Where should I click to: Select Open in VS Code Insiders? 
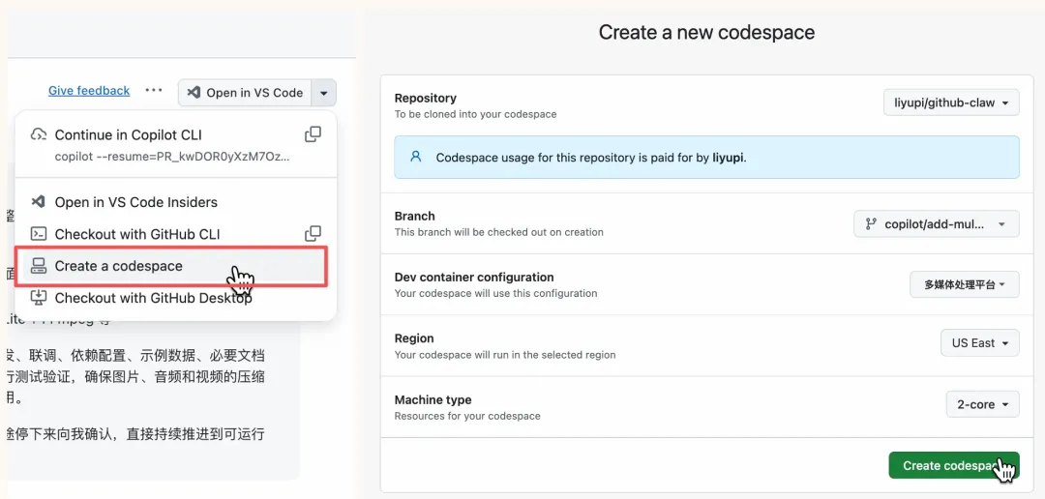[x=135, y=202]
